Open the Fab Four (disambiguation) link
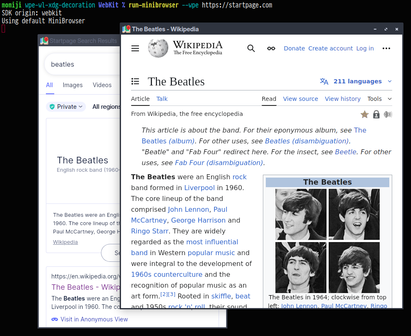Viewport: 411px width, 336px height. 219,163
